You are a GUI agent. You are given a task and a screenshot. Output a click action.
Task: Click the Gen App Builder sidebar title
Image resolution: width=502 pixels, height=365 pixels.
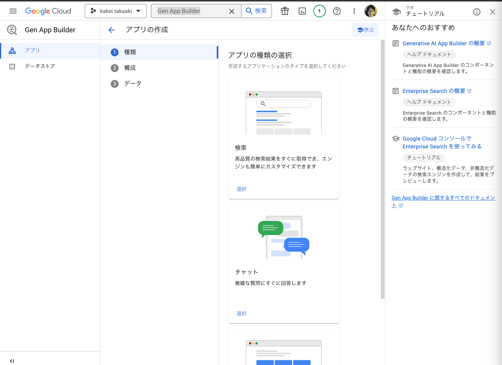(50, 30)
